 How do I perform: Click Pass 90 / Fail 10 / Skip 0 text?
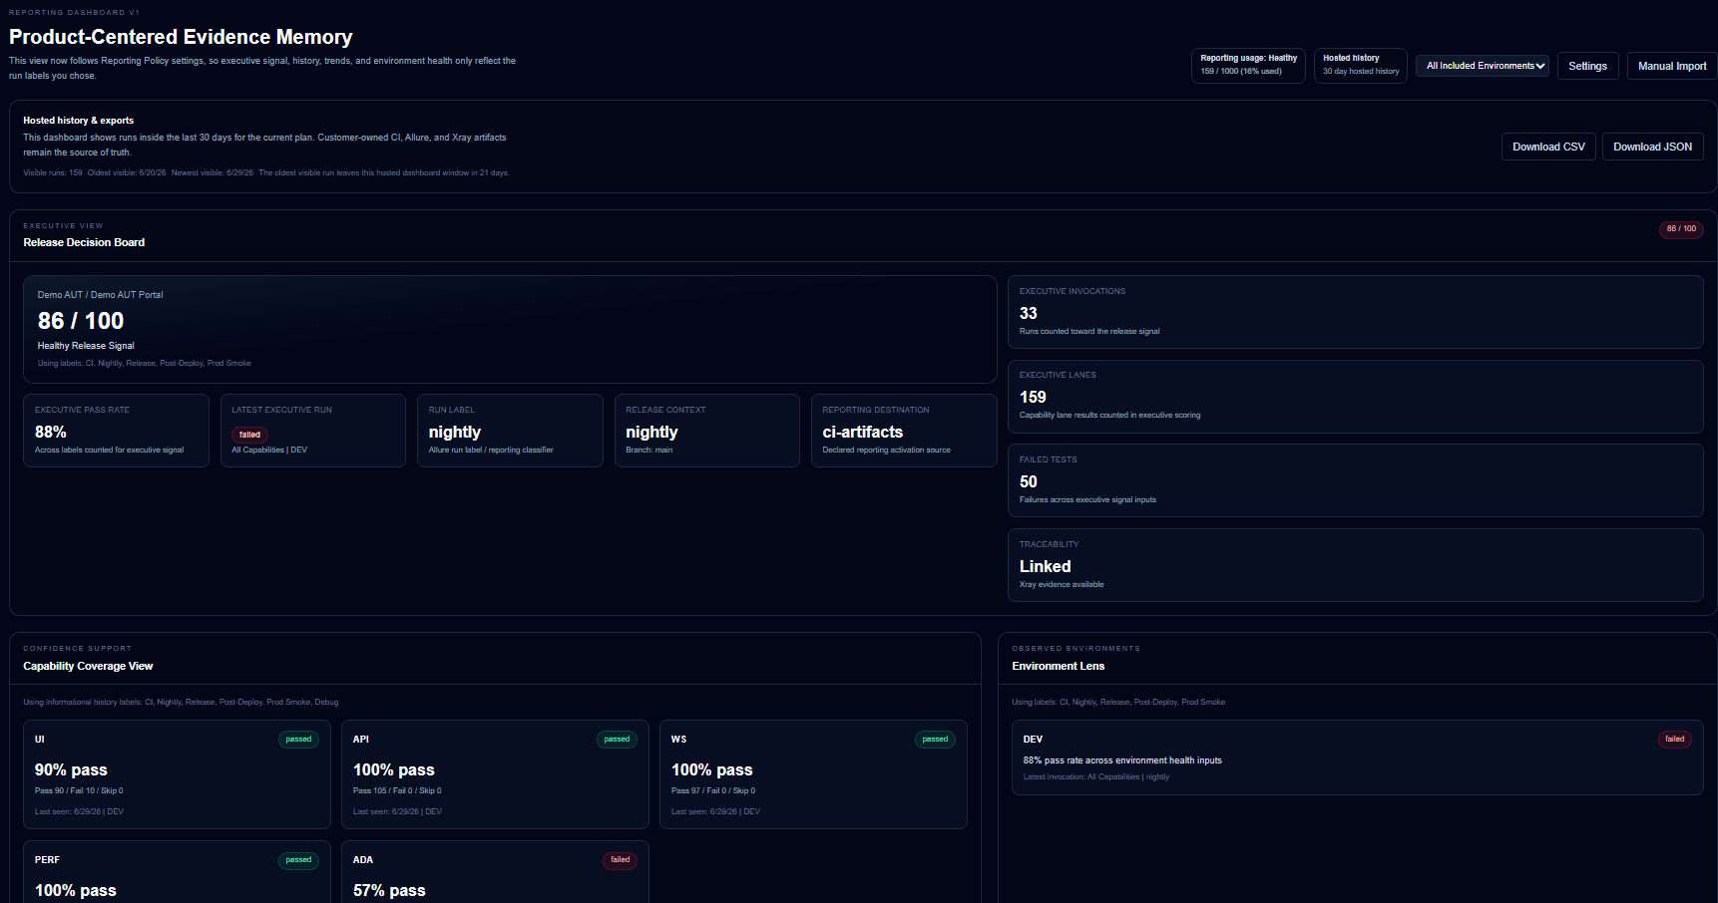79,791
